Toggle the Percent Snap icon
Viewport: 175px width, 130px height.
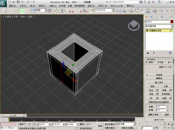tap(81, 11)
